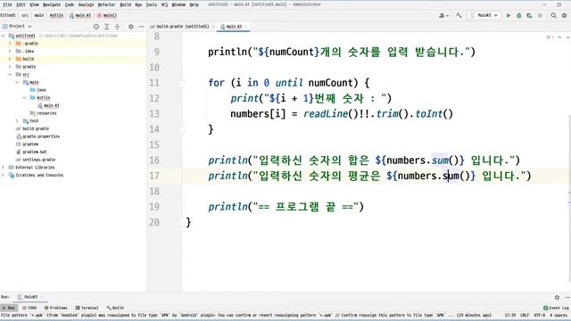Screen dimensions: 571x321
Task: Expand External Libraries node
Action: click(x=4, y=167)
